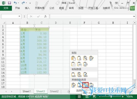This screenshot has height=99, width=137.
Task: Cancel formula entry with the X icon
Action: [31, 16]
